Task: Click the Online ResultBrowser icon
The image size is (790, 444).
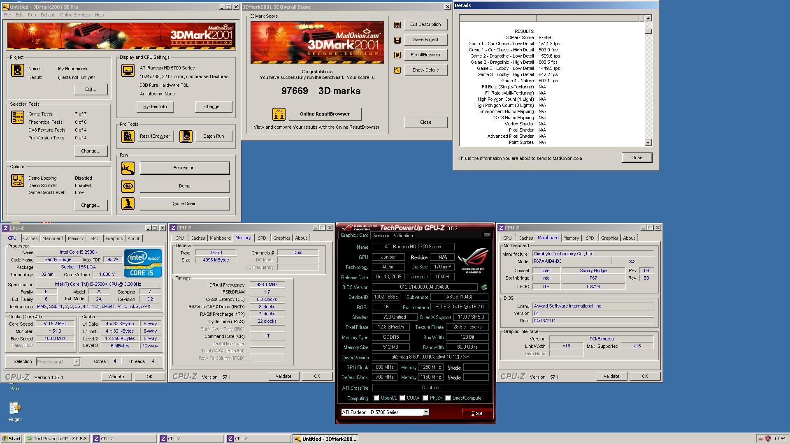Action: [x=279, y=114]
